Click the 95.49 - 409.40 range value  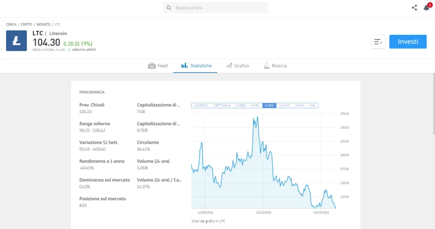(92, 149)
